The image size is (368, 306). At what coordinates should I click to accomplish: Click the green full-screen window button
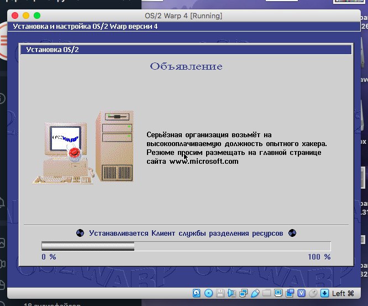coord(37,15)
